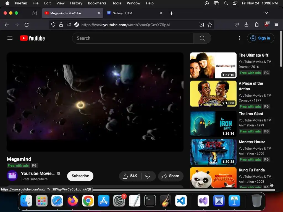Open the Pocket save icon
Viewport: 283px width, 212px height.
[237, 25]
